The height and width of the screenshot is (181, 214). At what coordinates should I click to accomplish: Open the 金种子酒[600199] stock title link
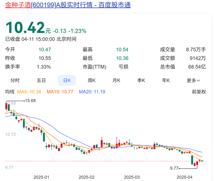click(68, 5)
